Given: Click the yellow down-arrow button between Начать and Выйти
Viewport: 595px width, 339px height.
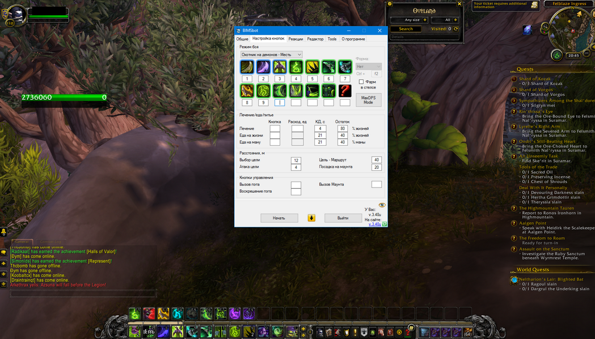Looking at the screenshot, I should (311, 218).
